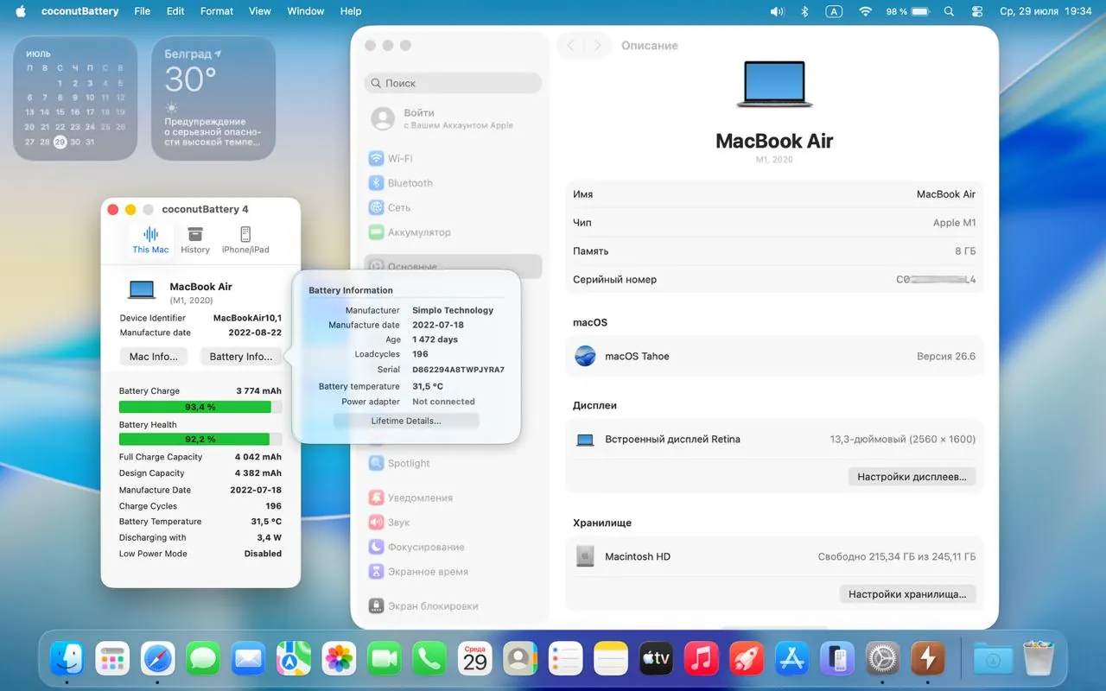Screen dimensions: 1106x691
Task: Open Safari from the Dock
Action: coord(157,659)
